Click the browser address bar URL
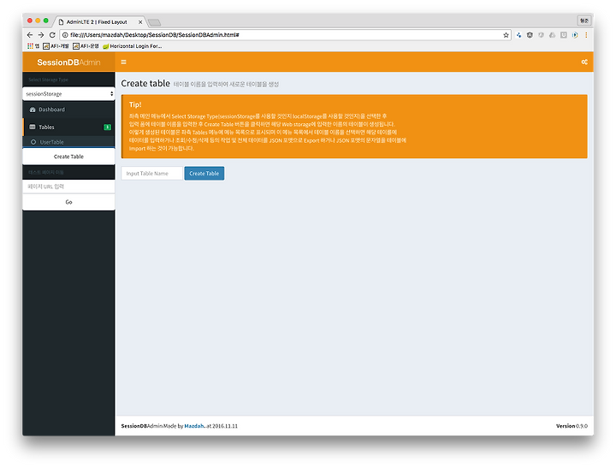 tap(155, 35)
